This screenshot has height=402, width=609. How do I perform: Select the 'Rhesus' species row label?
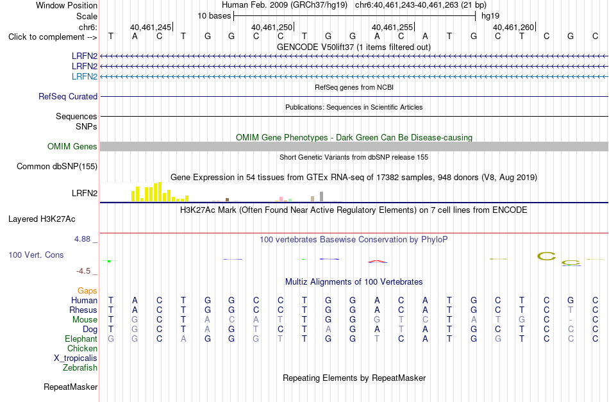(x=83, y=310)
